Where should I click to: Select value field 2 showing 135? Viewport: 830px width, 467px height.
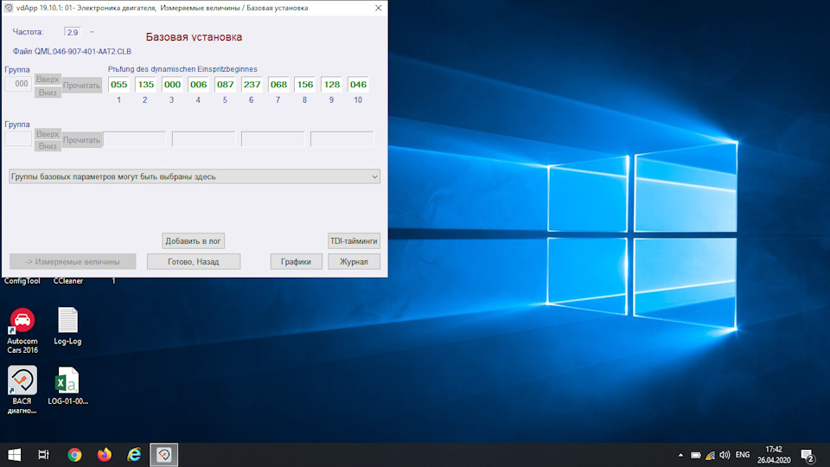pos(145,84)
